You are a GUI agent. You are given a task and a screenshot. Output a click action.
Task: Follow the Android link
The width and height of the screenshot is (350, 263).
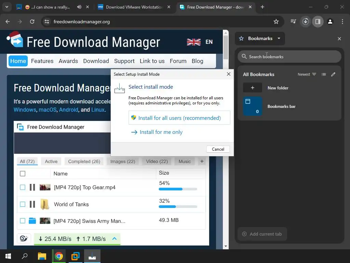pos(68,110)
